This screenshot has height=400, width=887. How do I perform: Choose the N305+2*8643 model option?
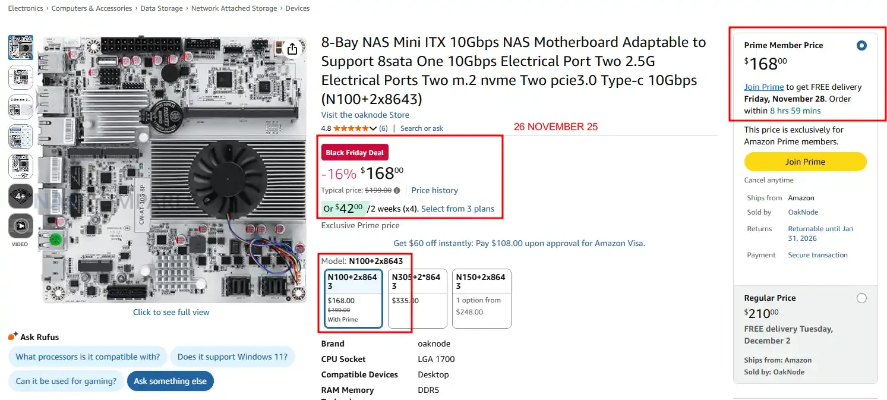point(417,298)
